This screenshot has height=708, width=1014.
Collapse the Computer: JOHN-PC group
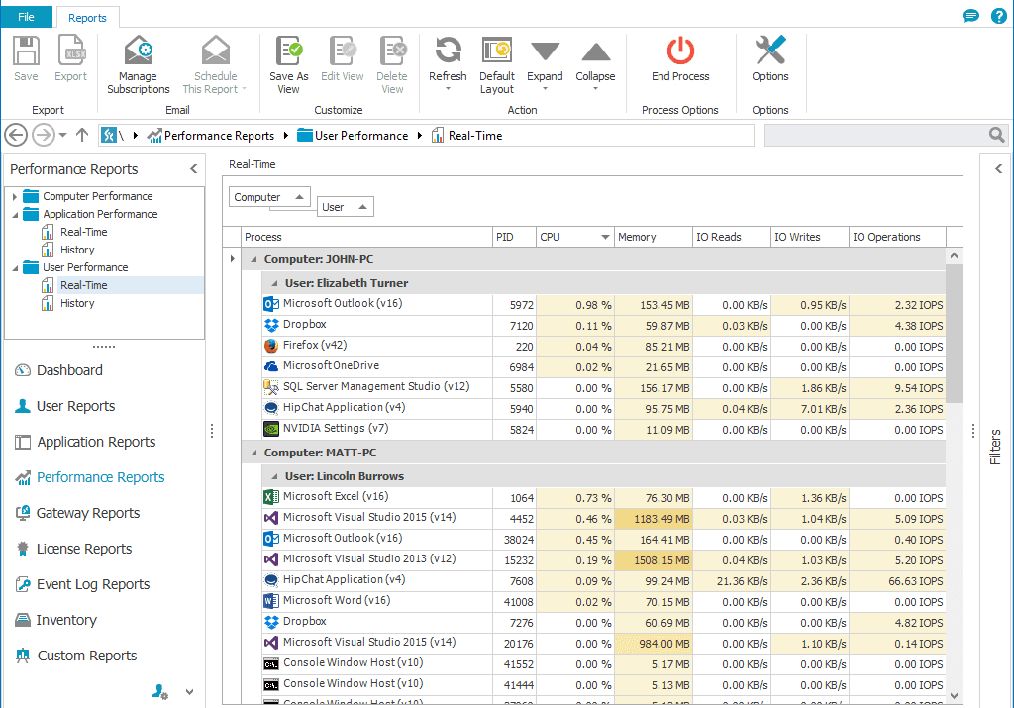[253, 259]
